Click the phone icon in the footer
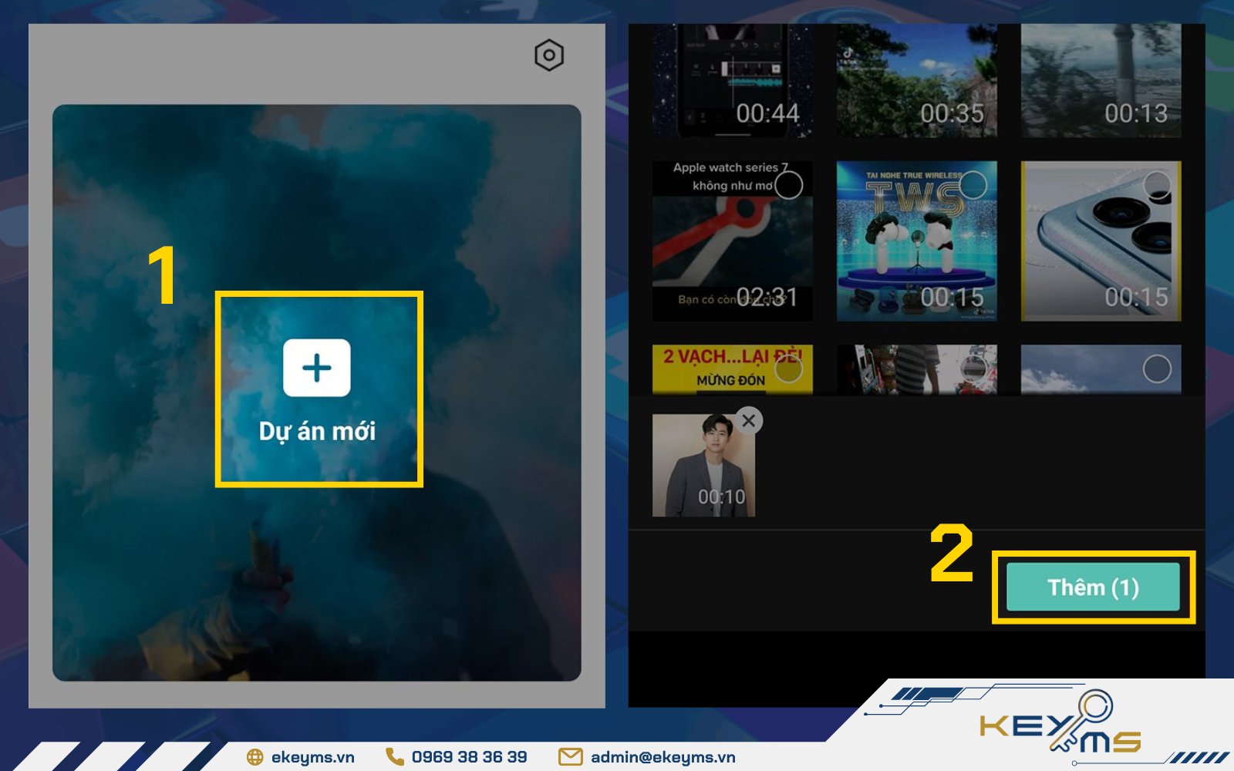This screenshot has height=771, width=1234. point(394,758)
